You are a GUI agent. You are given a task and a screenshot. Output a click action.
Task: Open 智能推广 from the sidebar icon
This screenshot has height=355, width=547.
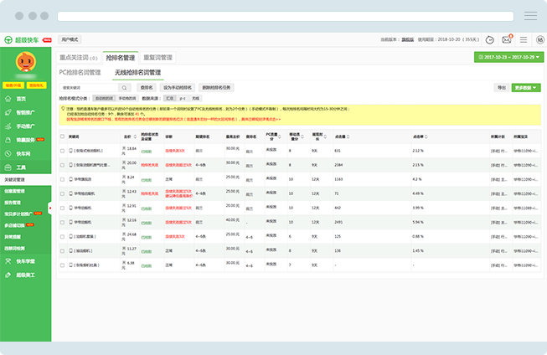tap(8, 111)
